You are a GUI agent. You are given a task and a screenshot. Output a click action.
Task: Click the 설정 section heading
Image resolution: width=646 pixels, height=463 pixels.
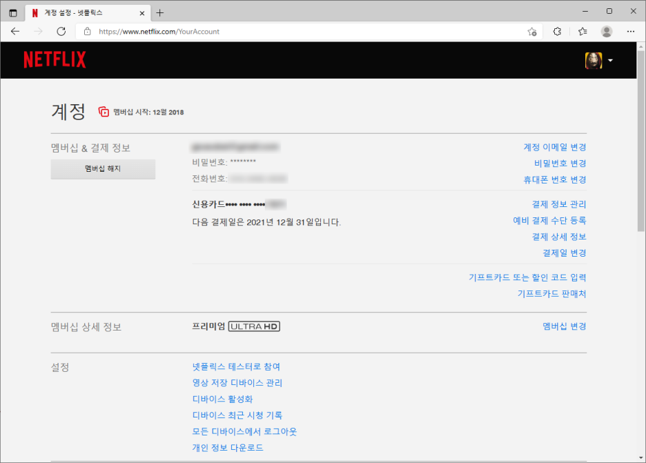click(60, 368)
